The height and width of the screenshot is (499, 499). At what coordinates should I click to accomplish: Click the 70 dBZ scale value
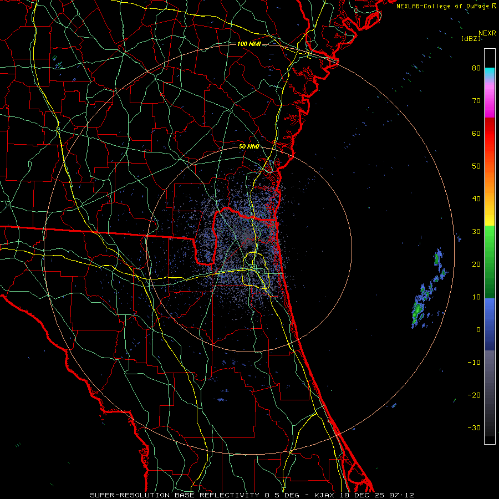click(x=476, y=100)
